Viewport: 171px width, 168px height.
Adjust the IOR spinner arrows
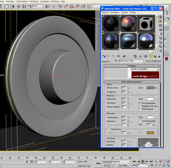[x=153, y=125]
